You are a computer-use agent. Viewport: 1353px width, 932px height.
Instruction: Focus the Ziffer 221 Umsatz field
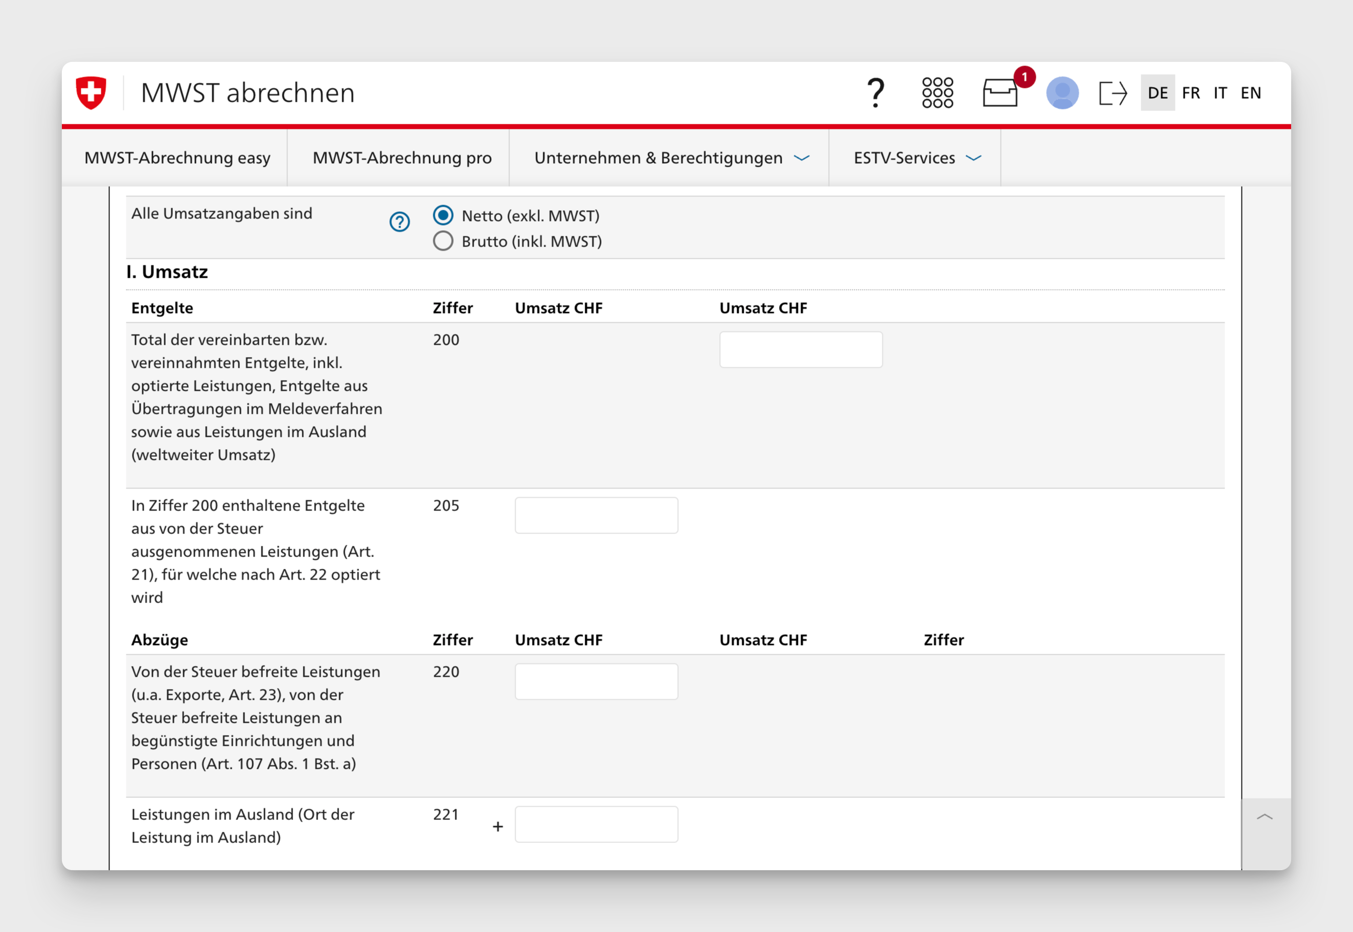coord(596,825)
